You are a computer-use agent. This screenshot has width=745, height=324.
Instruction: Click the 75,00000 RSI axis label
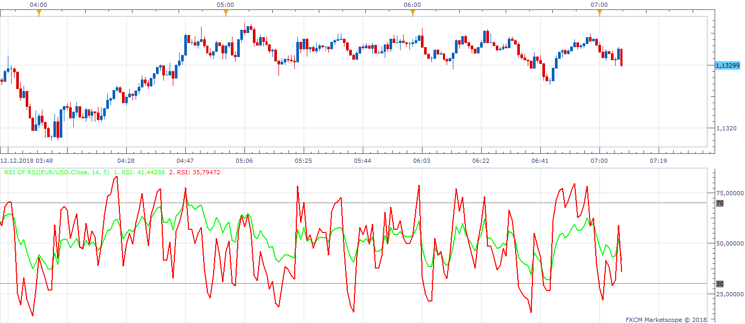729,193
